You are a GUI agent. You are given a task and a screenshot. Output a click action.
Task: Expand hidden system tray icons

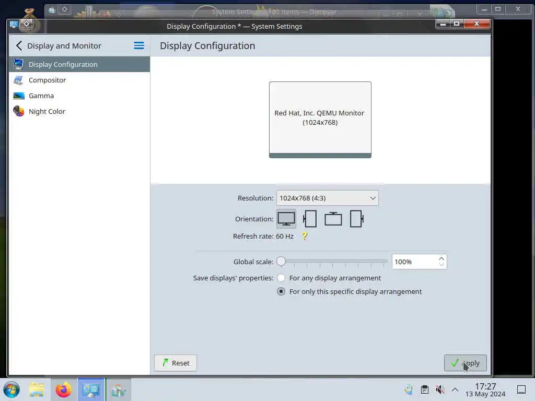tap(455, 390)
